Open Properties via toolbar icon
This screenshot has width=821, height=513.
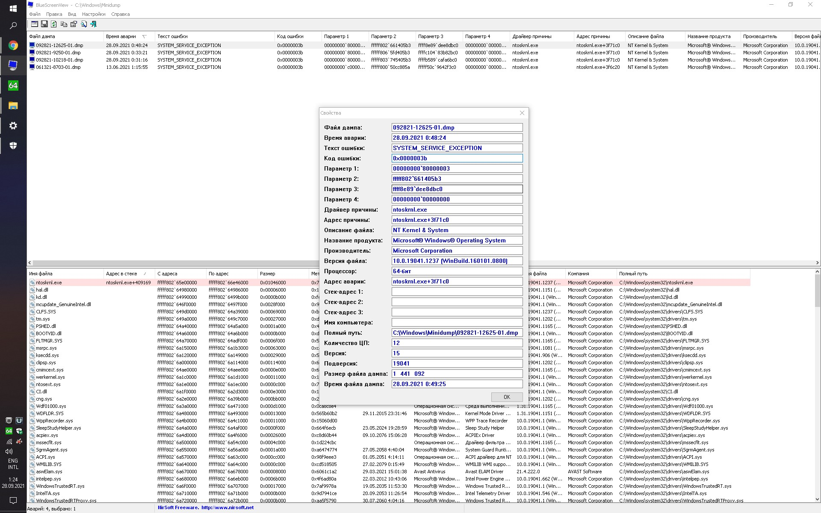click(x=74, y=24)
